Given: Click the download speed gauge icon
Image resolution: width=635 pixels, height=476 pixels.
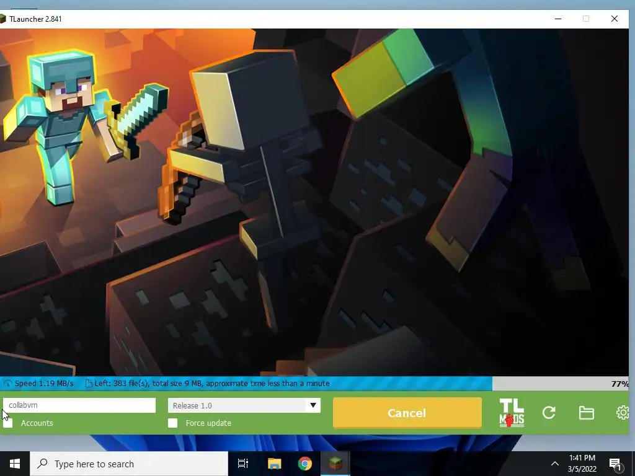Looking at the screenshot, I should (x=7, y=383).
